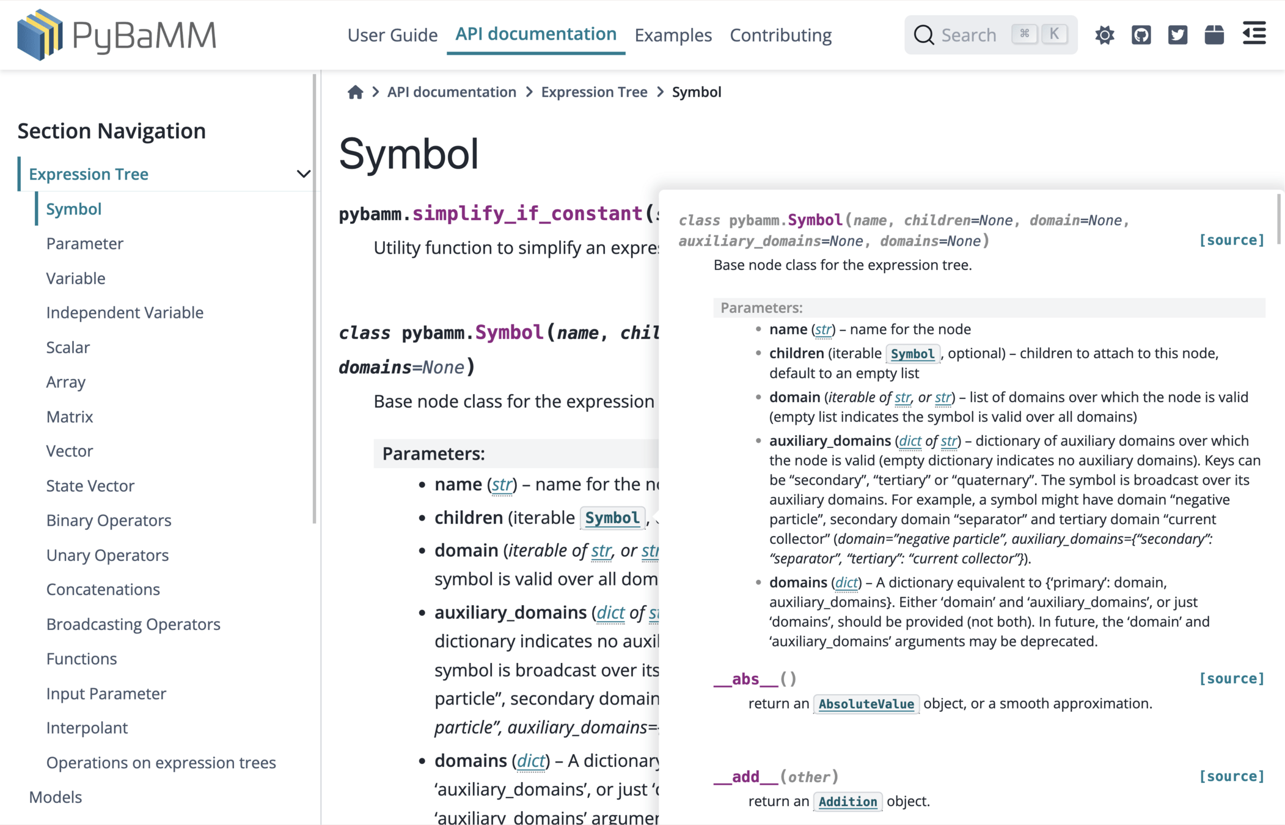Screen dimensions: 1285x825
Task: Toggle the right sidebar menu icon
Action: [x=1254, y=34]
